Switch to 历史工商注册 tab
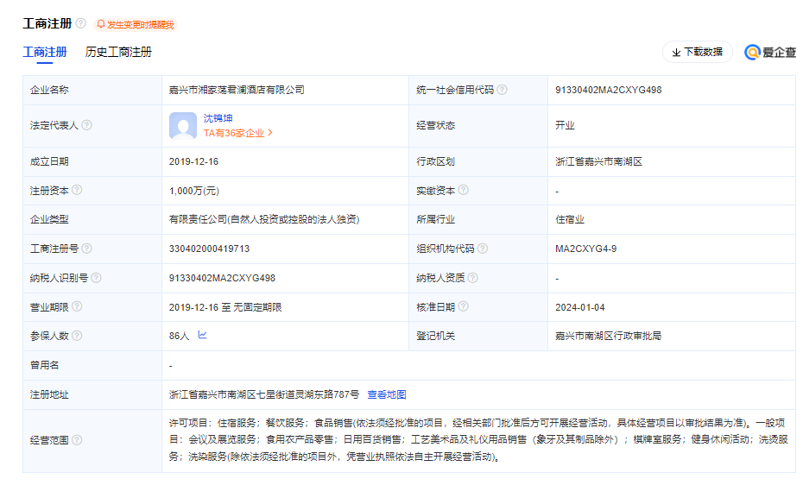803x485 pixels. tap(118, 52)
